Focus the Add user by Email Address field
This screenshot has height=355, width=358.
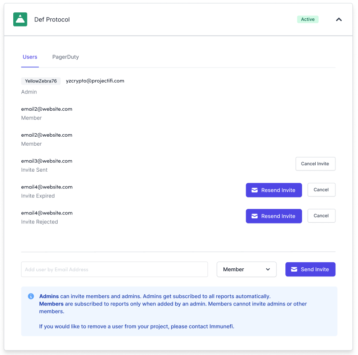coord(114,270)
